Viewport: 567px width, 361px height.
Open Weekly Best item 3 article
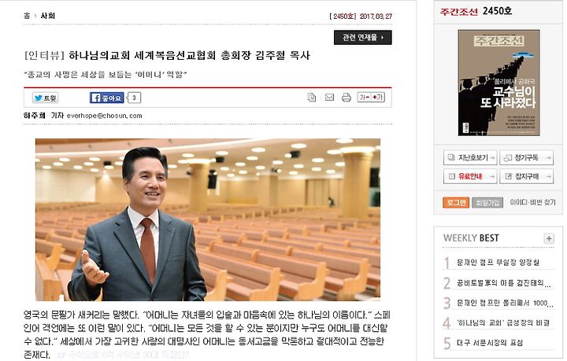505,304
